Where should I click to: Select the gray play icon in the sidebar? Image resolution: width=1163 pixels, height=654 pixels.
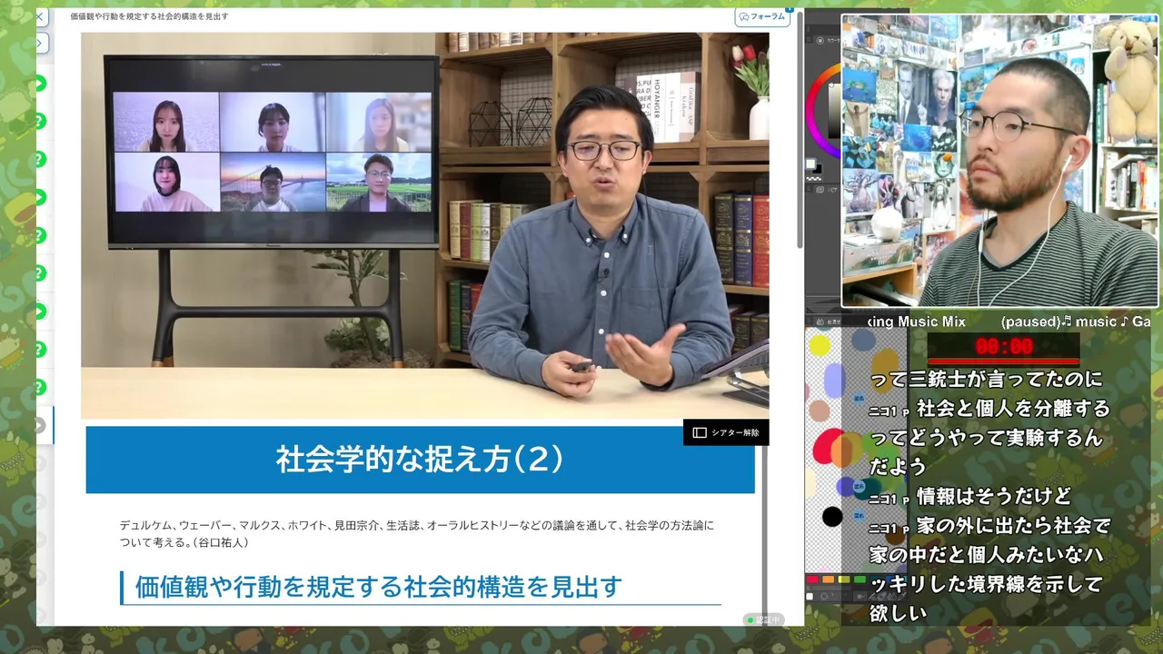(x=39, y=425)
